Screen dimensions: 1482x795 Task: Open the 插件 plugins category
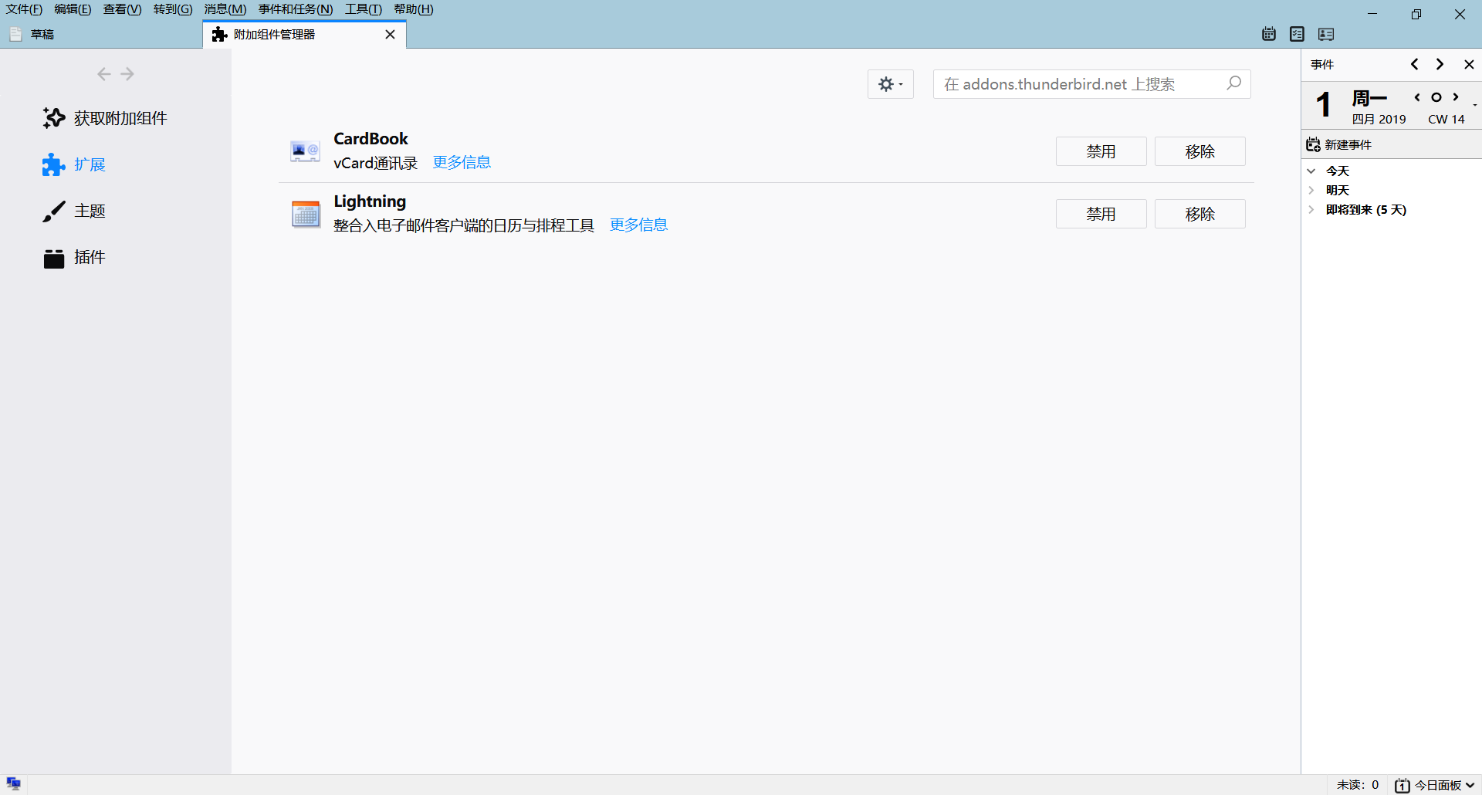[74, 257]
